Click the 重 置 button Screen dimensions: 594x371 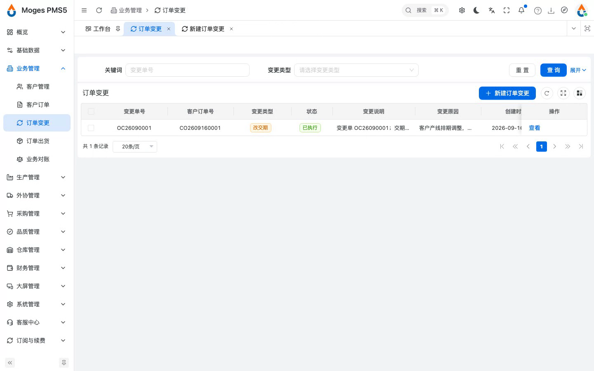tap(522, 70)
